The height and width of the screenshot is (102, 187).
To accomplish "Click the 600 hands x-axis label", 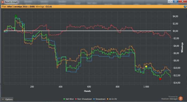I will click(x=89, y=87).
